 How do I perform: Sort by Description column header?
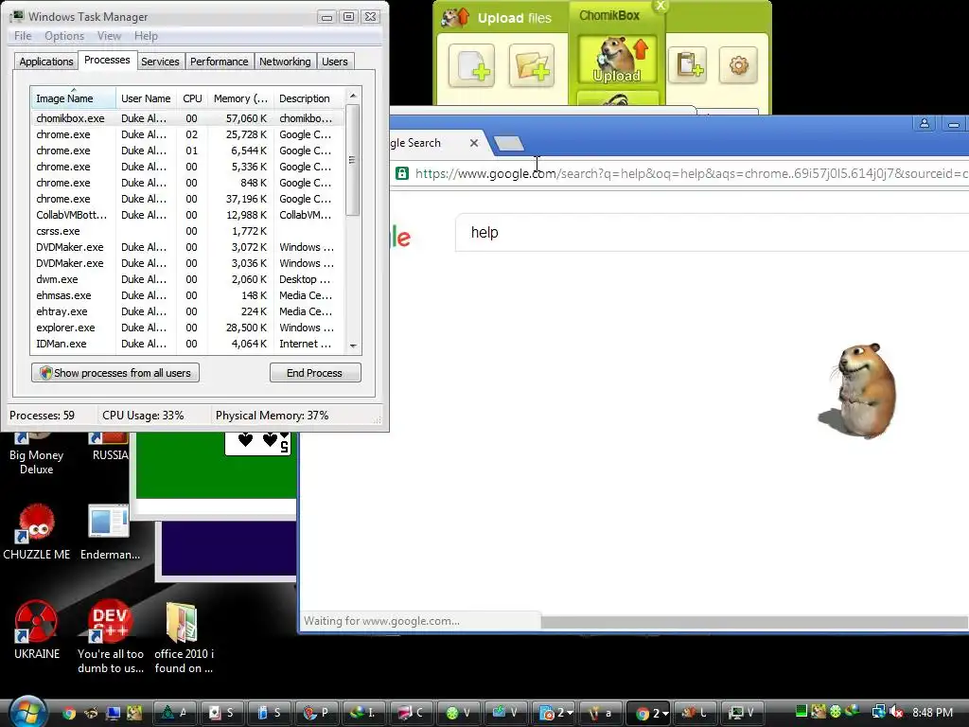click(x=309, y=98)
